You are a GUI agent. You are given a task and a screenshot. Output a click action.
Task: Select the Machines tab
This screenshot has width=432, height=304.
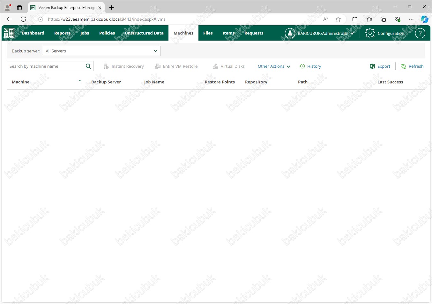[x=183, y=33]
